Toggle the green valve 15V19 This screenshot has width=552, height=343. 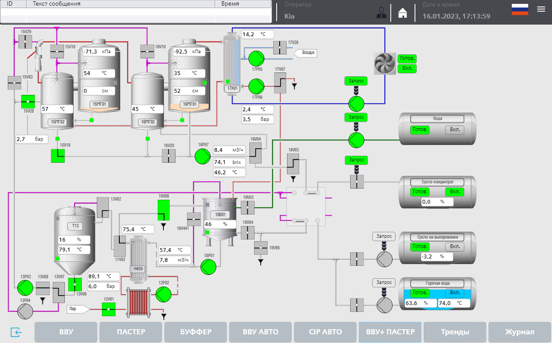click(57, 156)
